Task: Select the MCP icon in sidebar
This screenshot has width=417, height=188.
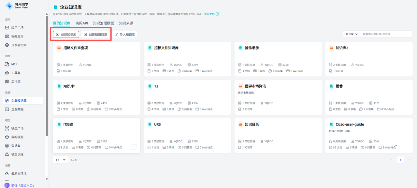Action: point(7,65)
